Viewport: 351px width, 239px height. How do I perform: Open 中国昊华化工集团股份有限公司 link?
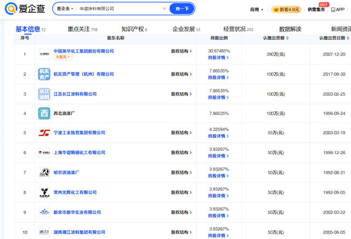83,51
